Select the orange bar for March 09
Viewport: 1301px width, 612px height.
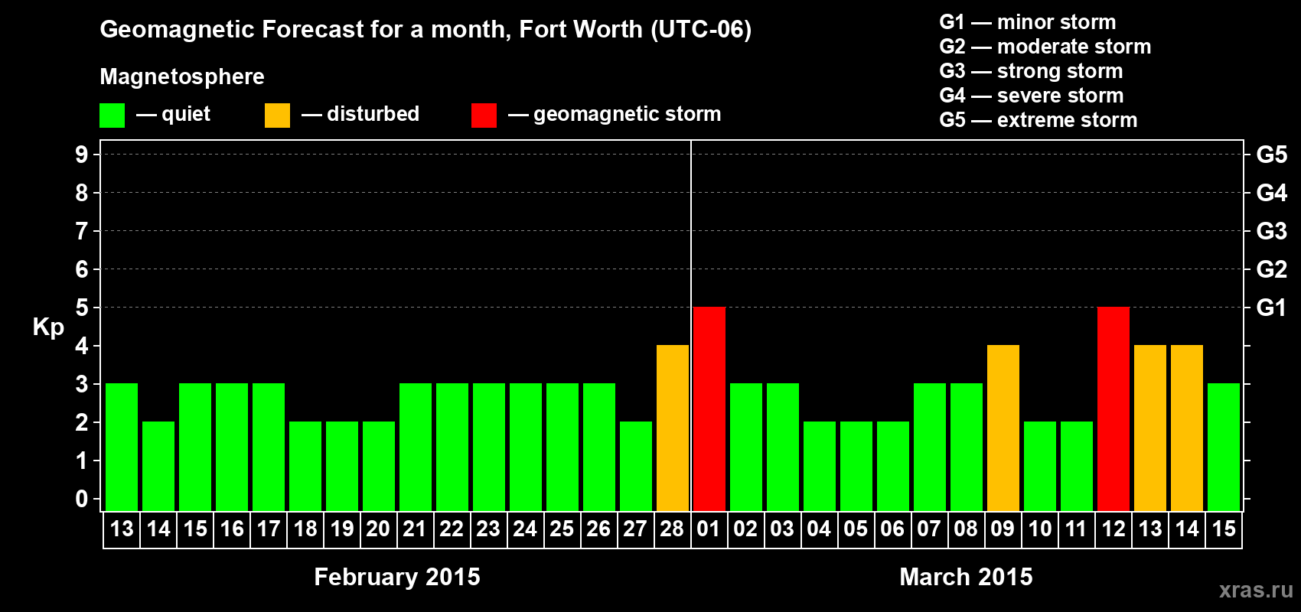pyautogui.click(x=1003, y=428)
